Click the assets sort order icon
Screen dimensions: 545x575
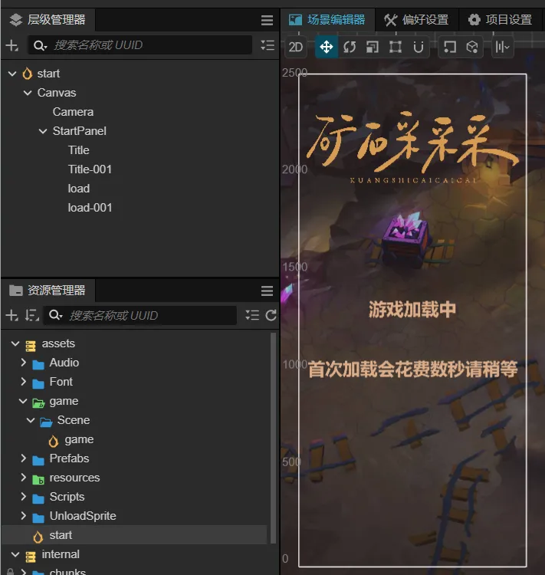tap(31, 315)
